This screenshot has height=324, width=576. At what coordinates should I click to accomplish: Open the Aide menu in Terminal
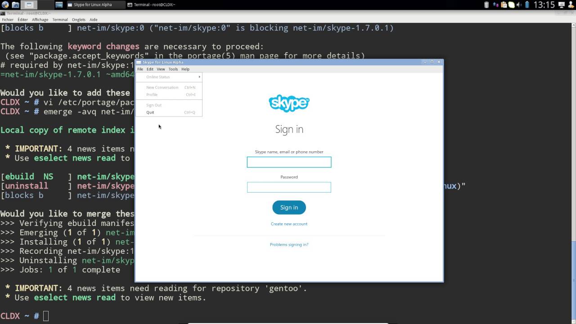pos(93,20)
